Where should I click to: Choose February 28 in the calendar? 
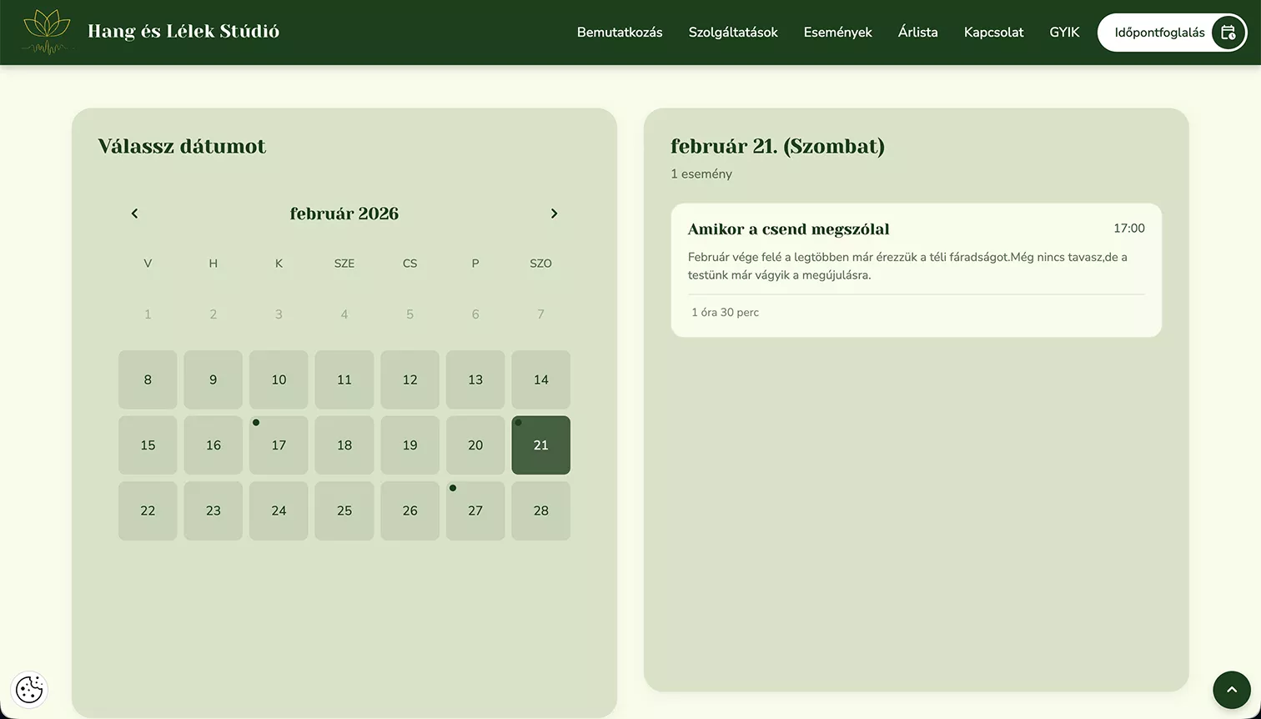541,510
